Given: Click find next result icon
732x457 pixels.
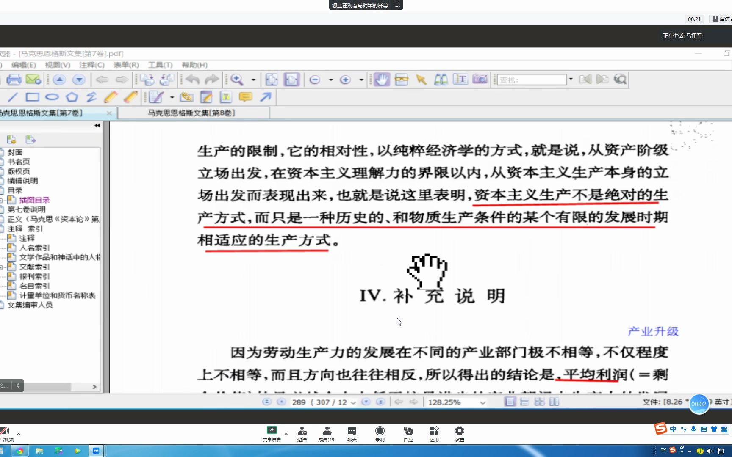Looking at the screenshot, I should (602, 79).
